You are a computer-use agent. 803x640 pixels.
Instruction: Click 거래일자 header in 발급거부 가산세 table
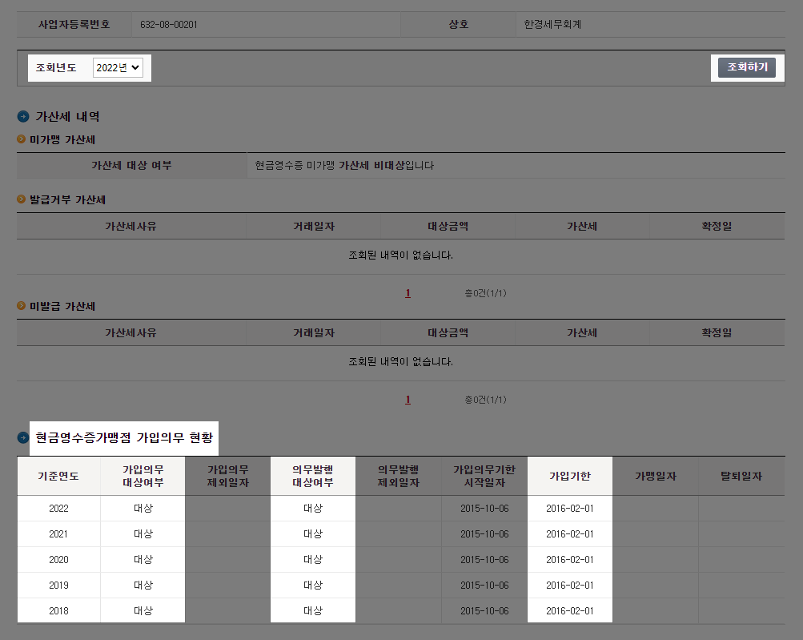tap(313, 226)
